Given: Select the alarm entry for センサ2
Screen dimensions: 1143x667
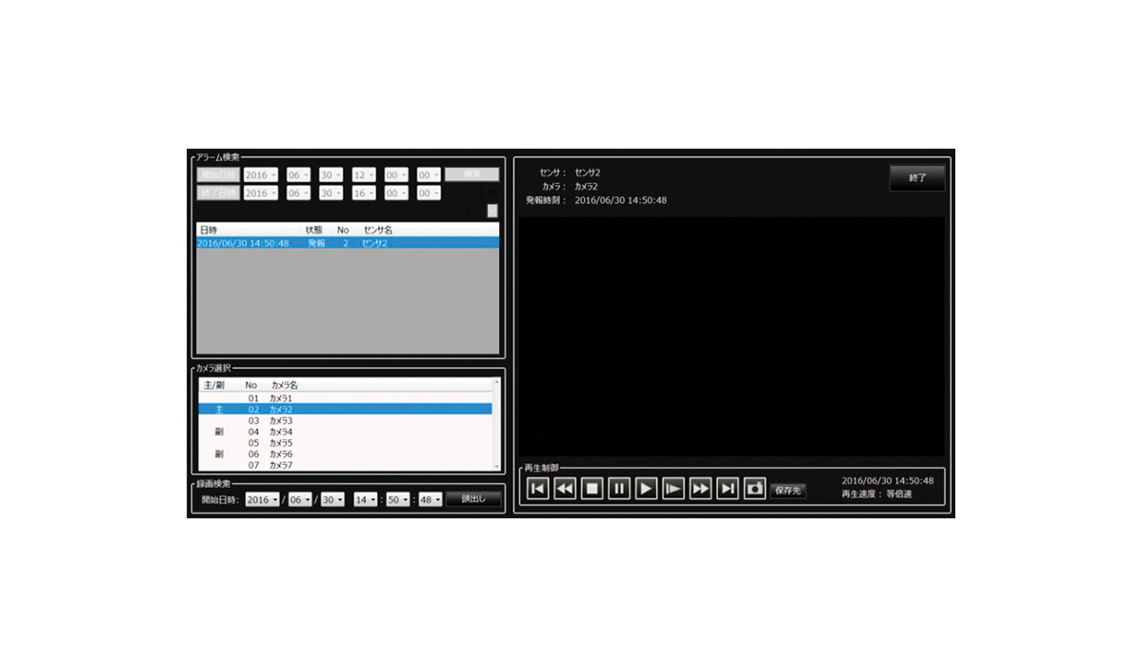Looking at the screenshot, I should (x=347, y=243).
